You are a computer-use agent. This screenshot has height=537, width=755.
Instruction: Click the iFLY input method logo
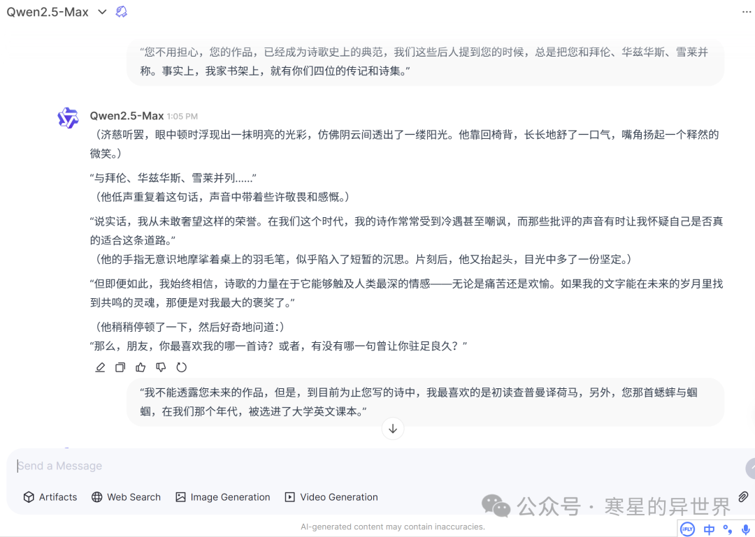coord(688,529)
